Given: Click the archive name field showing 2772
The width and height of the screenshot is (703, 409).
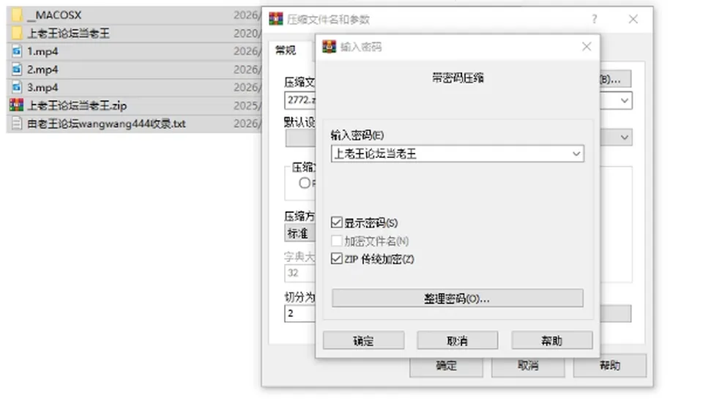Looking at the screenshot, I should pyautogui.click(x=300, y=100).
